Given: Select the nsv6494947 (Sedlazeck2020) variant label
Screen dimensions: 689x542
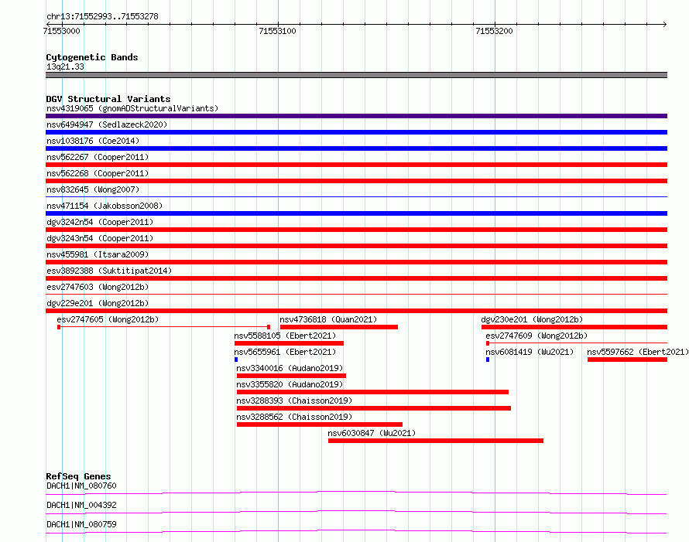Looking at the screenshot, I should click(x=107, y=124).
